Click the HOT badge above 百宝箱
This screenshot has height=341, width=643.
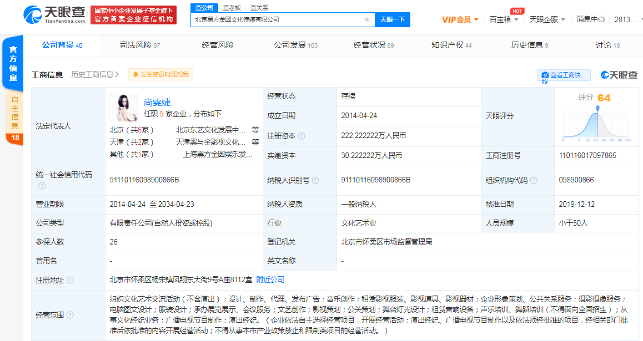tap(517, 11)
